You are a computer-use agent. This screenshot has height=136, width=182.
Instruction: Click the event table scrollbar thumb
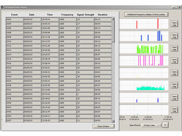pyautogui.click(x=113, y=31)
